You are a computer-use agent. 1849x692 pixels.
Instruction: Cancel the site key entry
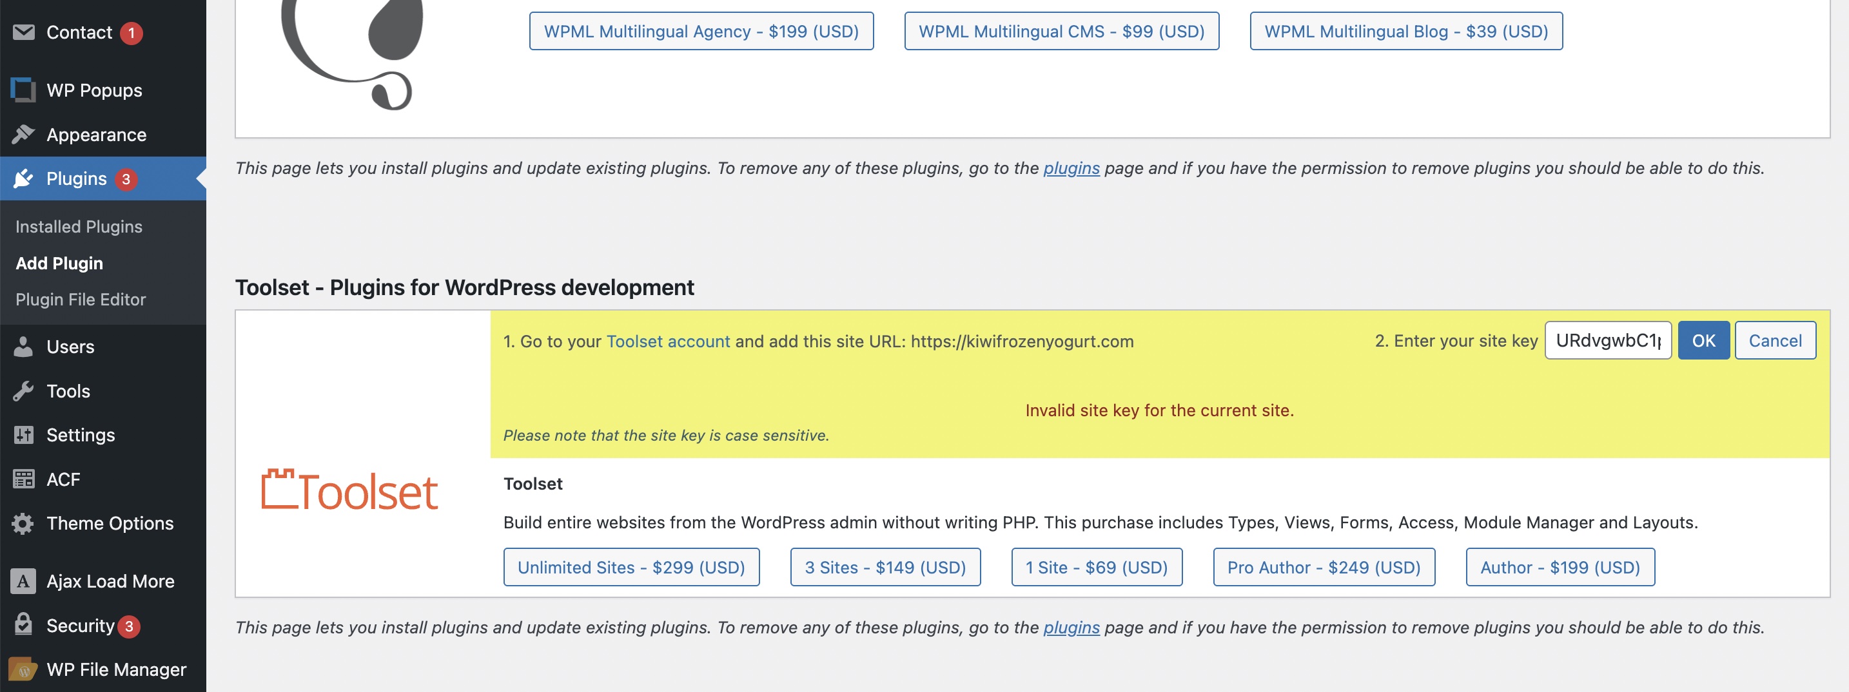1774,341
